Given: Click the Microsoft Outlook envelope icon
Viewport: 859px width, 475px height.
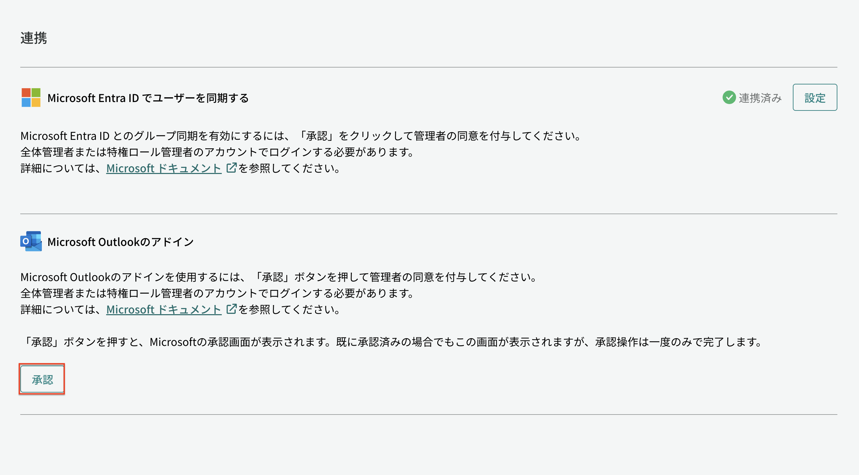Looking at the screenshot, I should point(31,241).
